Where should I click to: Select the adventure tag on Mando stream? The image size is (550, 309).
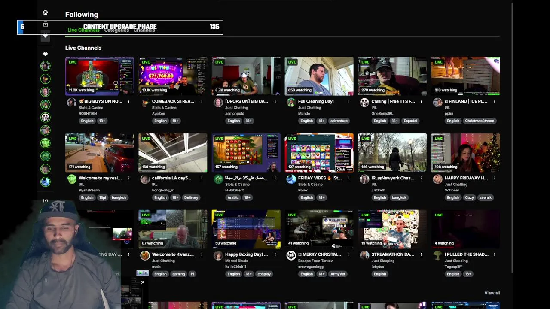339,121
